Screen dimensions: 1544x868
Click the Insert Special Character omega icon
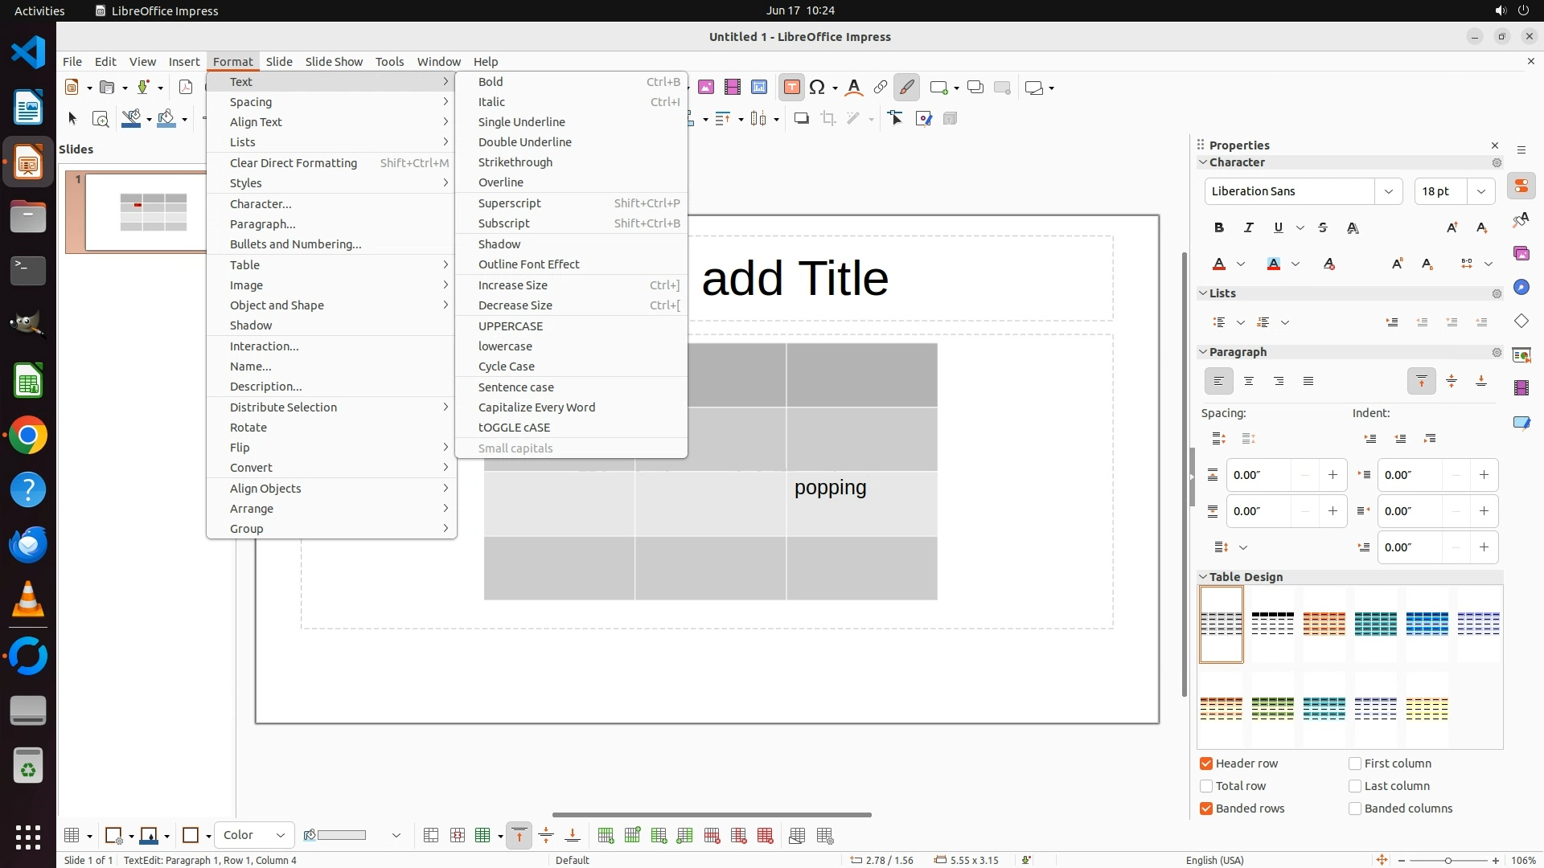(817, 88)
